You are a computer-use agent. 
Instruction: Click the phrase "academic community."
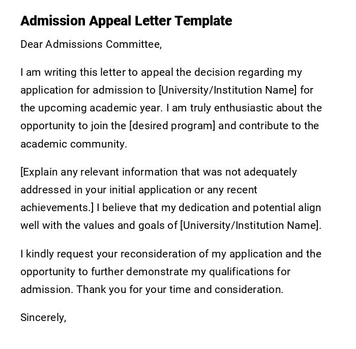point(73,144)
